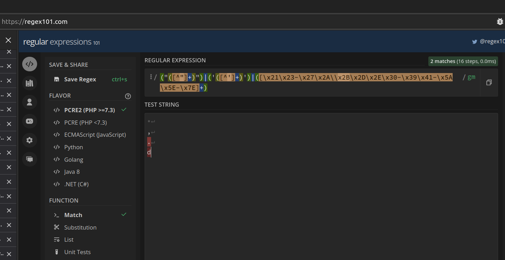Click the FUNCTION section heading

click(x=64, y=200)
